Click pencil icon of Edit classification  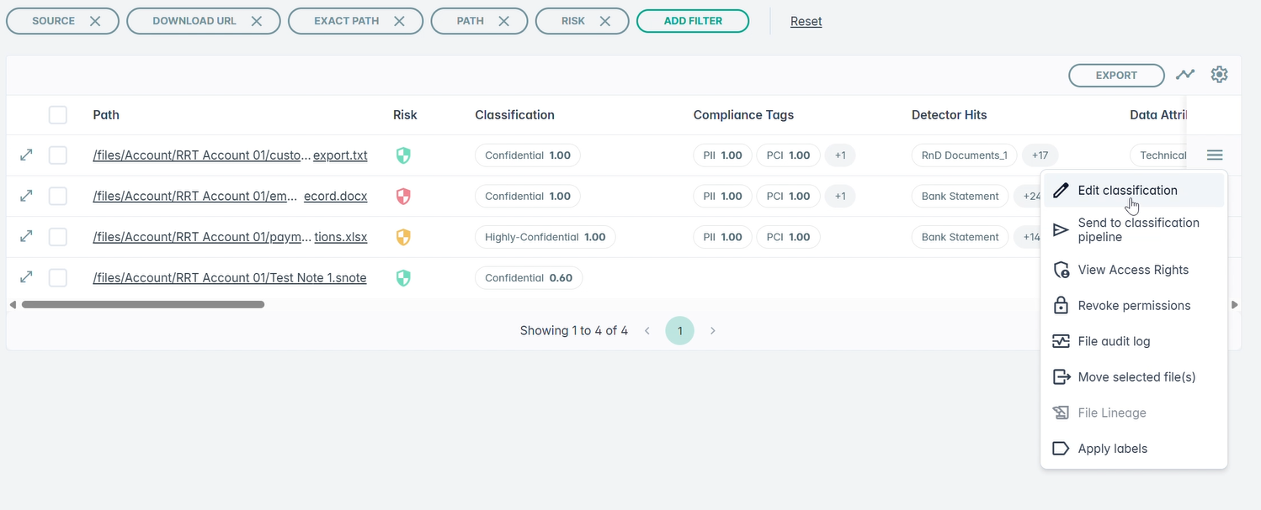pos(1061,191)
